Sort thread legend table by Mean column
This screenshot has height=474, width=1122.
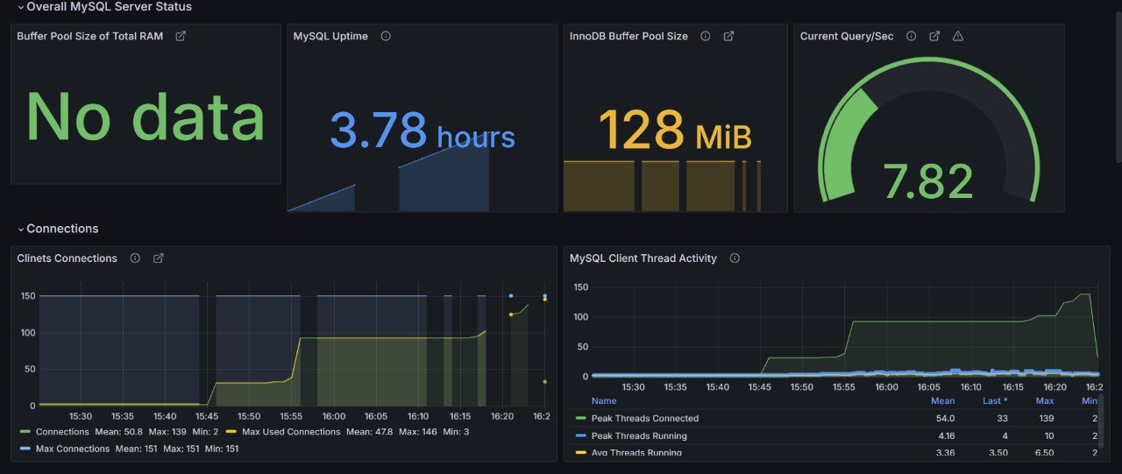point(942,400)
